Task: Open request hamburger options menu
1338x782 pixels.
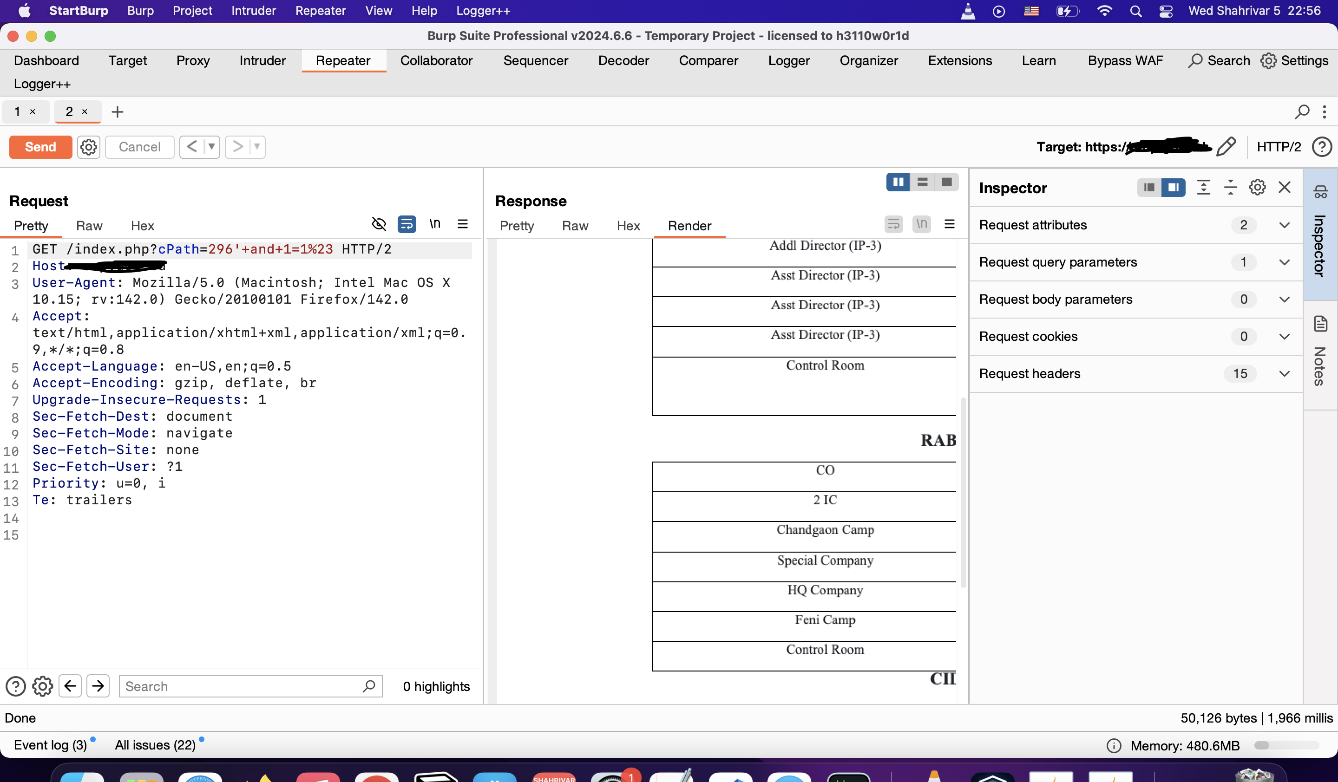Action: (462, 224)
